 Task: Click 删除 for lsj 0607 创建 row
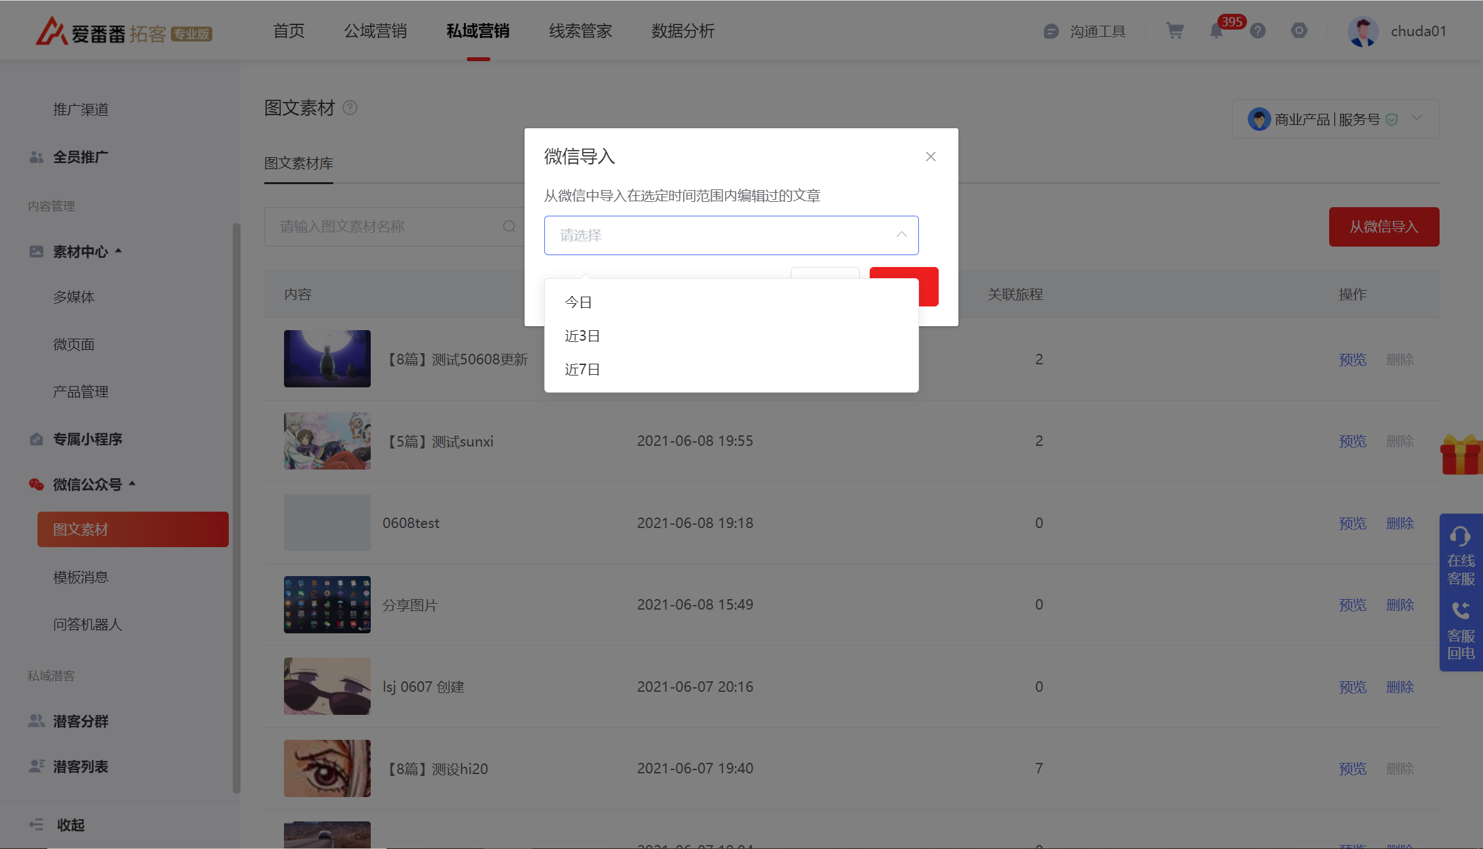click(x=1400, y=687)
